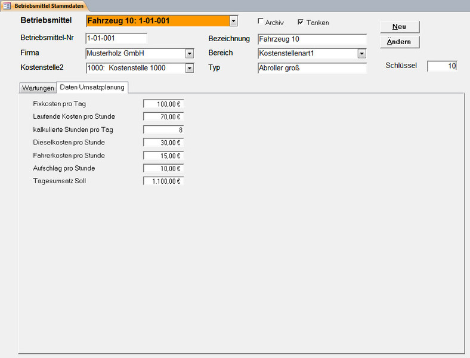Click the Bezeichnung field Fahrzeug 10
The width and height of the screenshot is (470, 358).
312,39
